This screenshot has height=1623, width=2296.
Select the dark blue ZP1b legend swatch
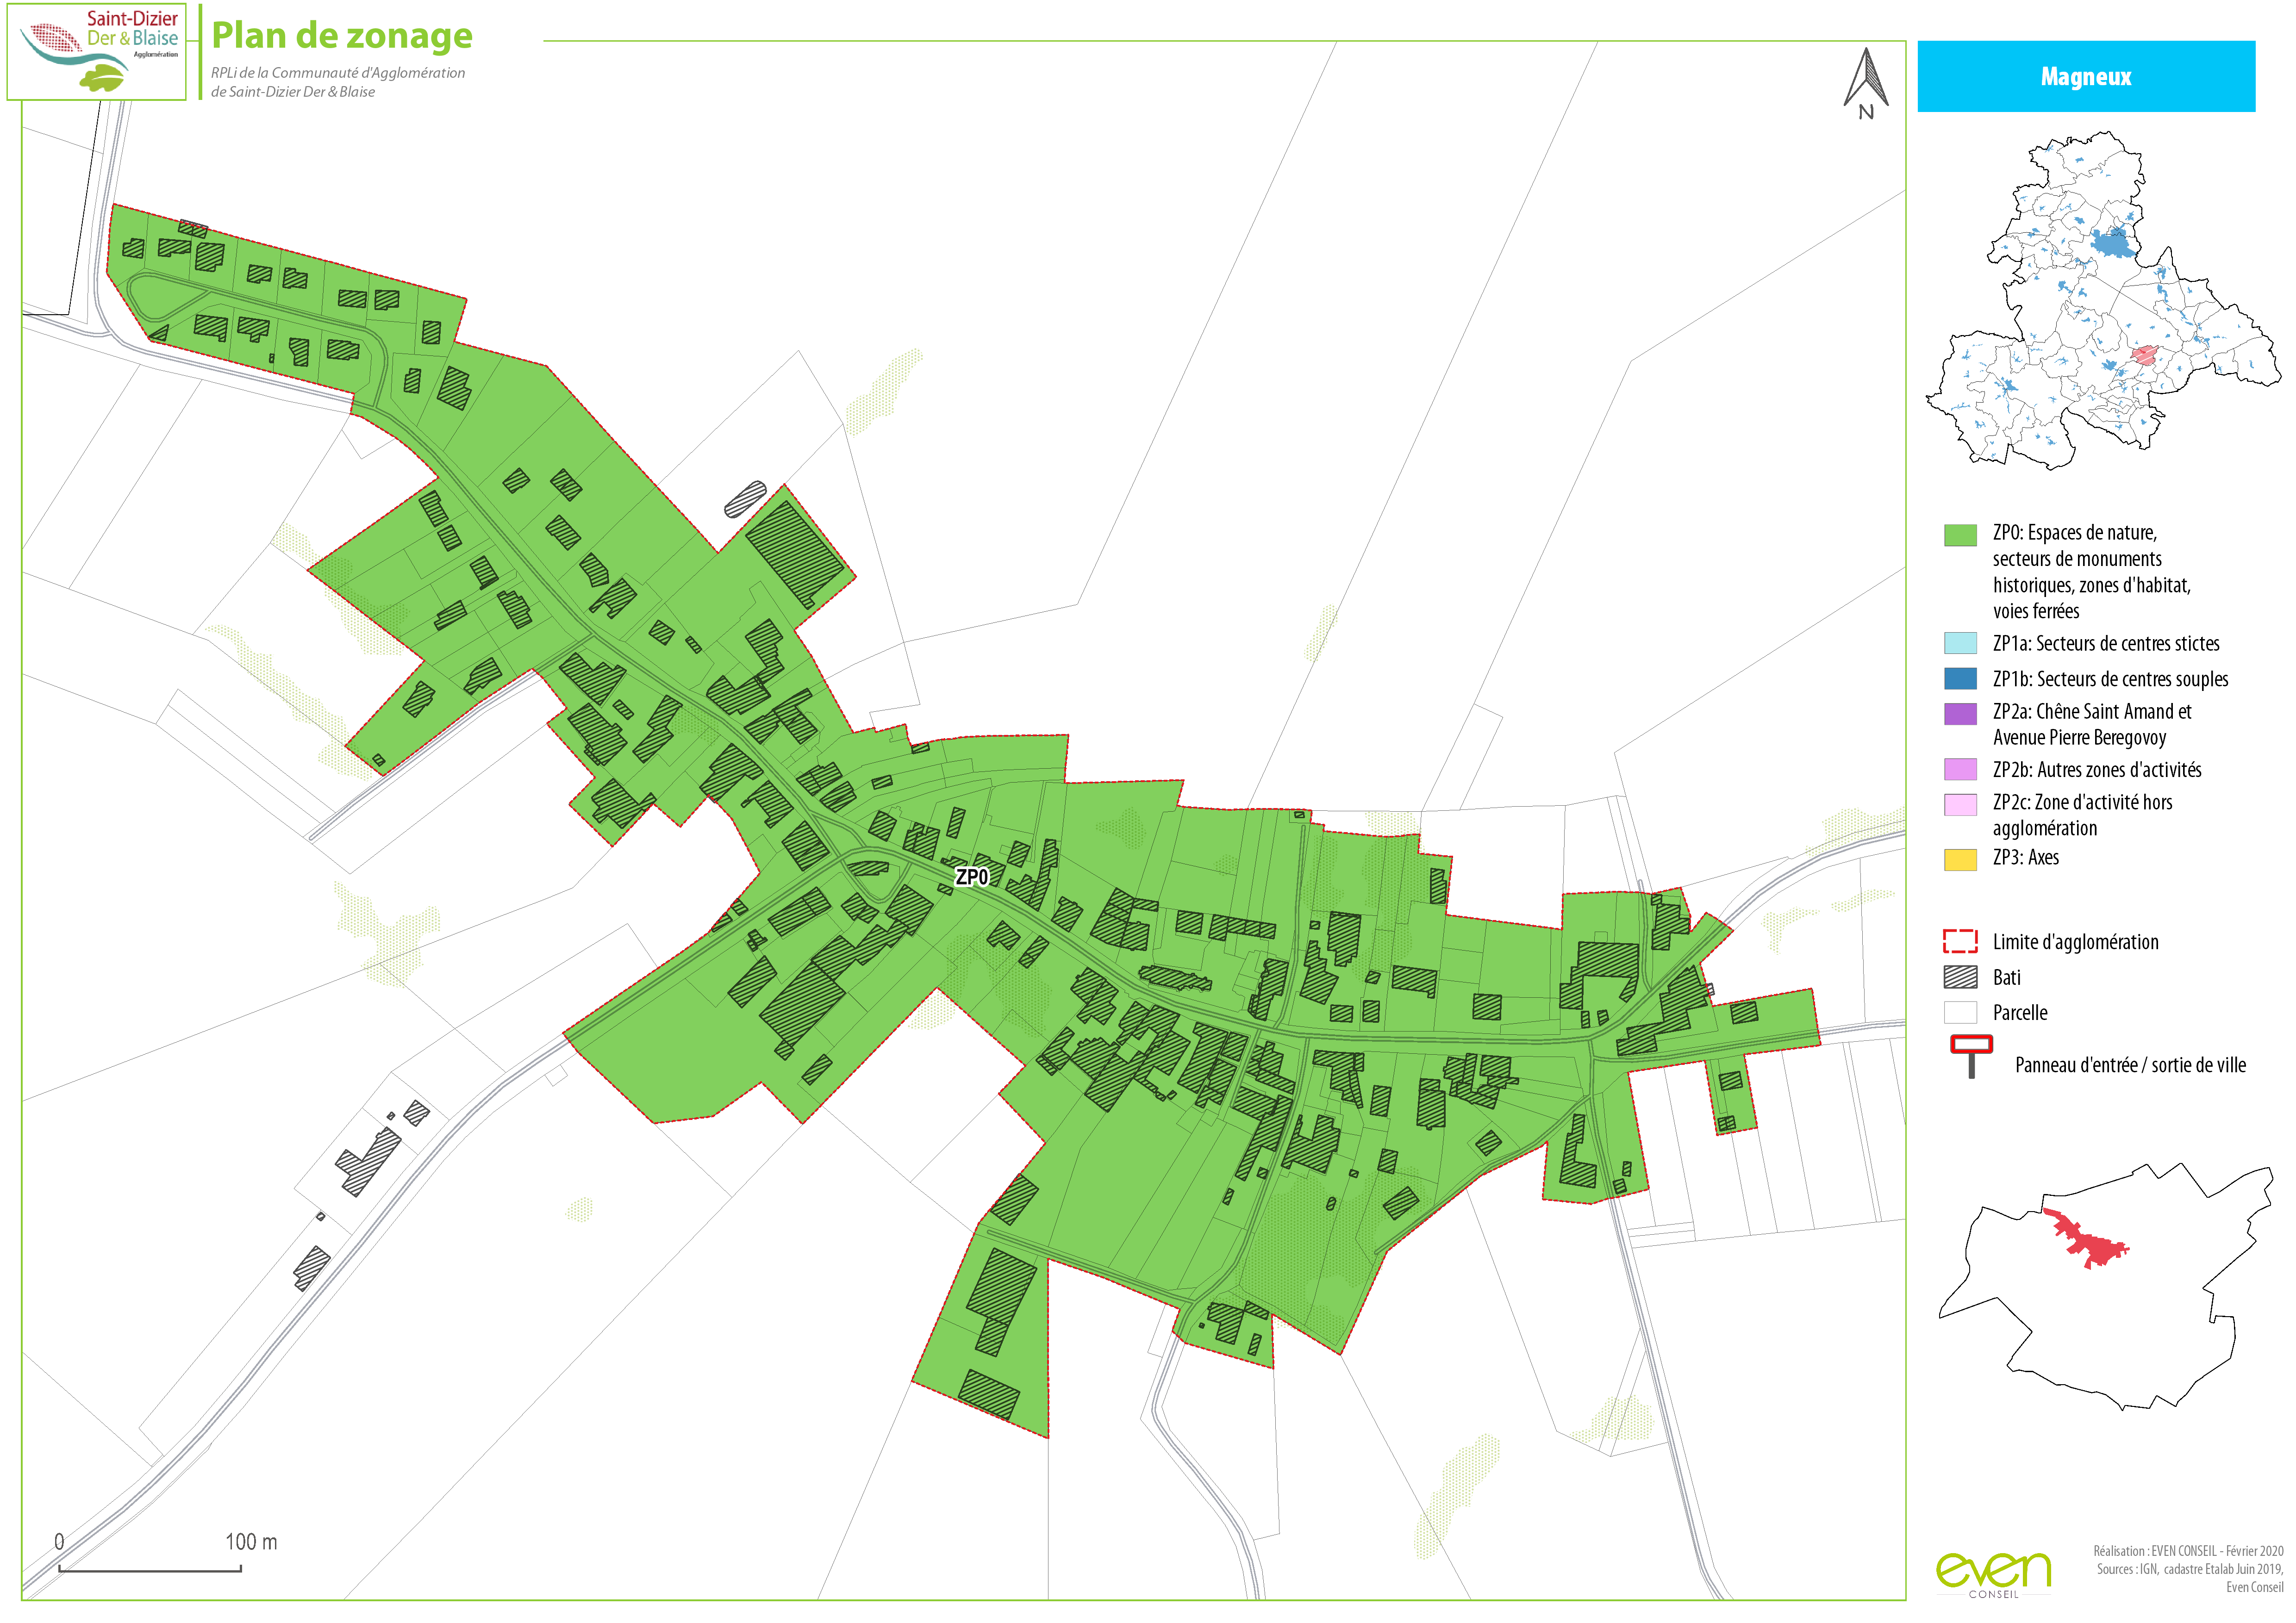[1960, 679]
